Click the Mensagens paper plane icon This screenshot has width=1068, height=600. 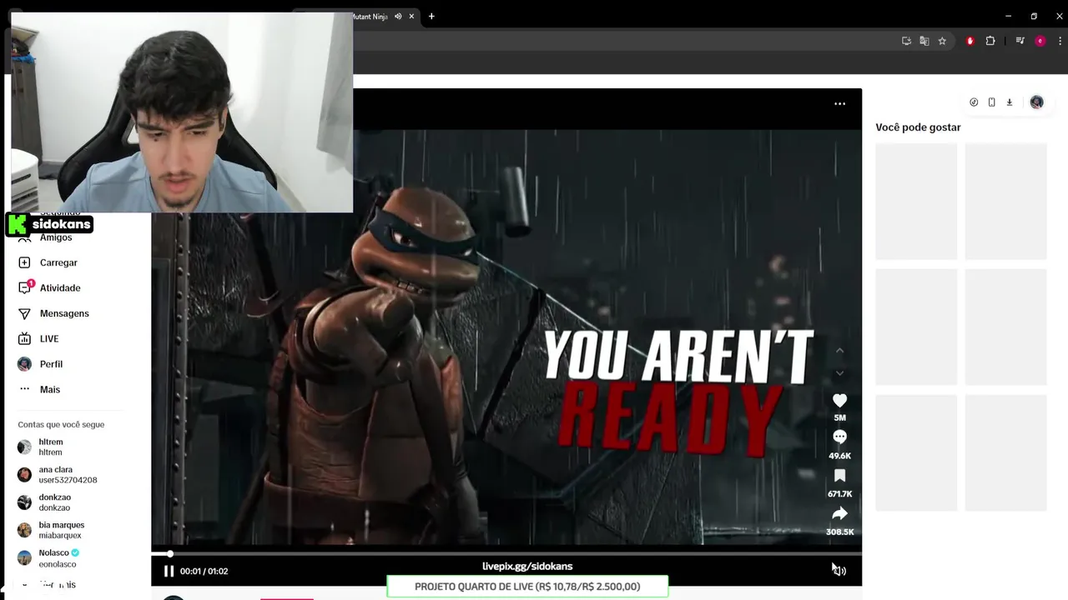pyautogui.click(x=24, y=313)
